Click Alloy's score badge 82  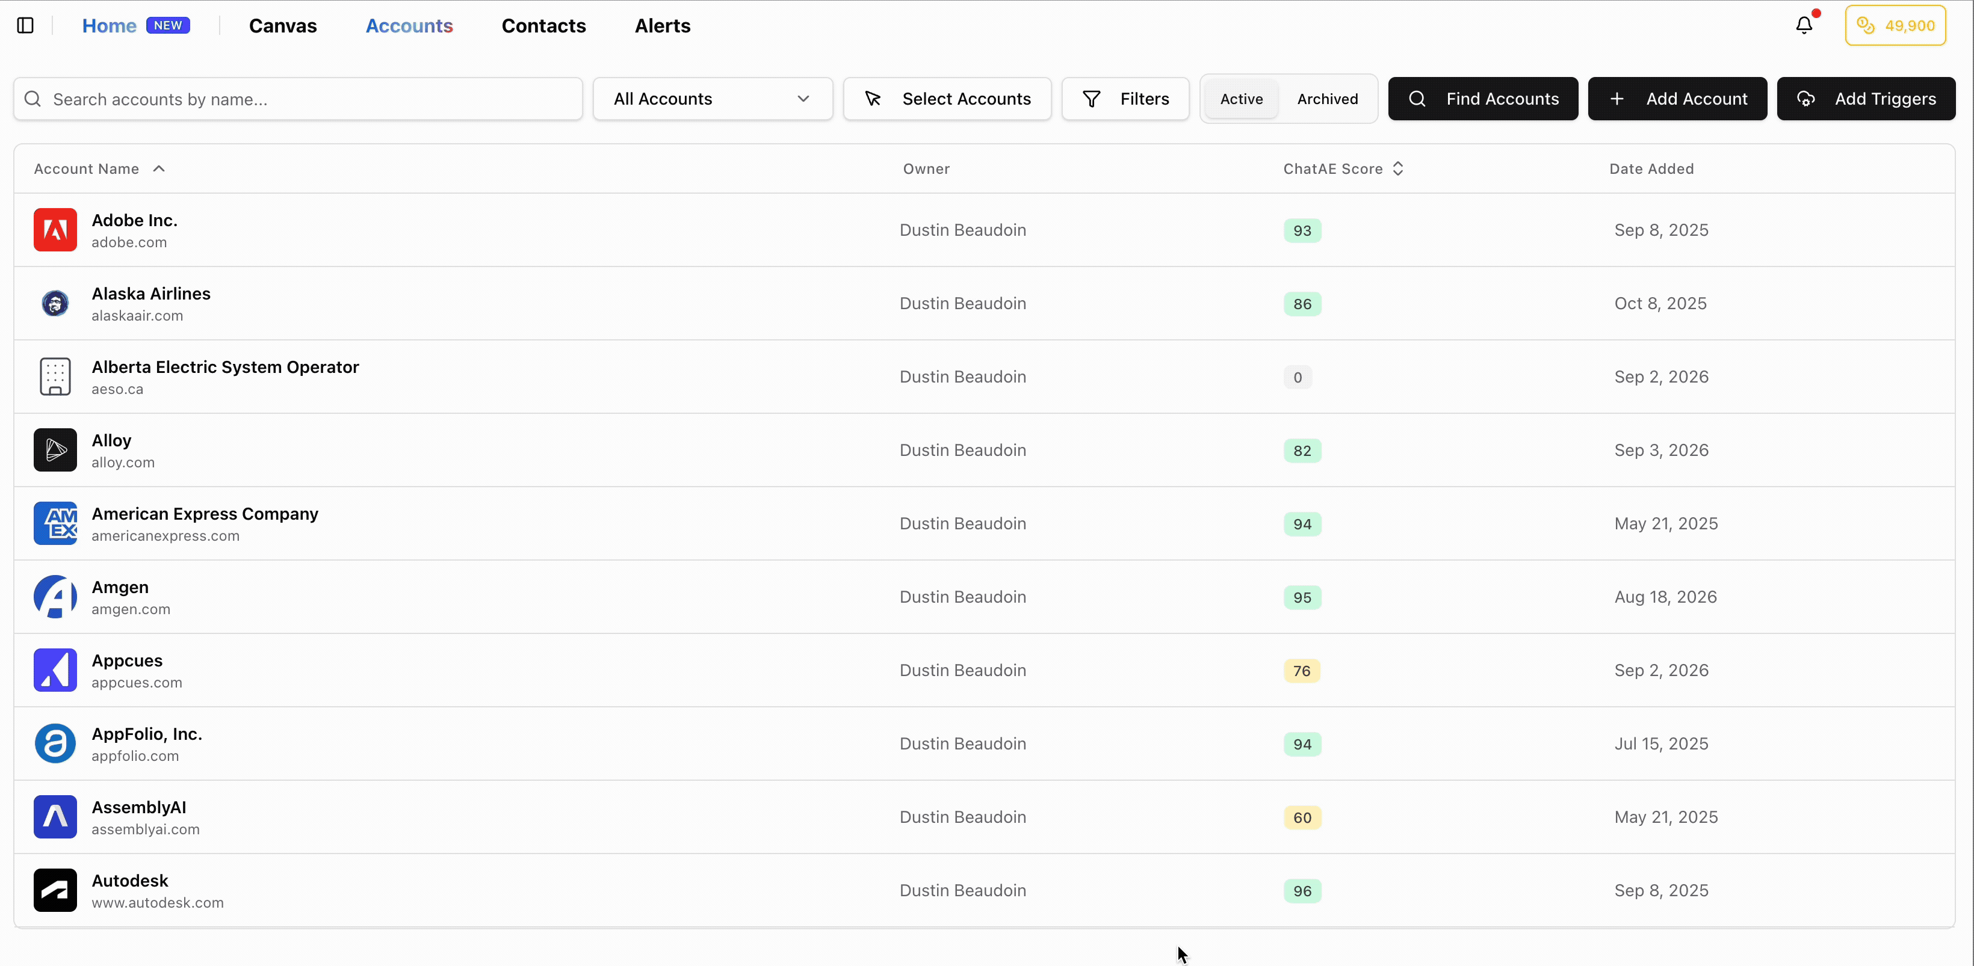coord(1302,451)
